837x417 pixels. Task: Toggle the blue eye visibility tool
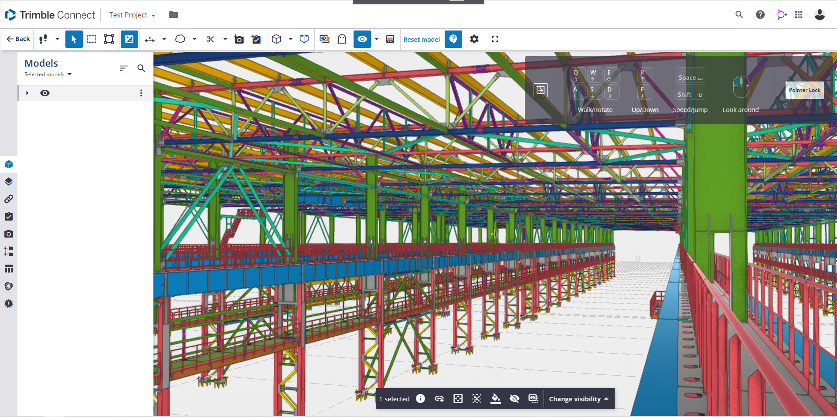pos(362,39)
